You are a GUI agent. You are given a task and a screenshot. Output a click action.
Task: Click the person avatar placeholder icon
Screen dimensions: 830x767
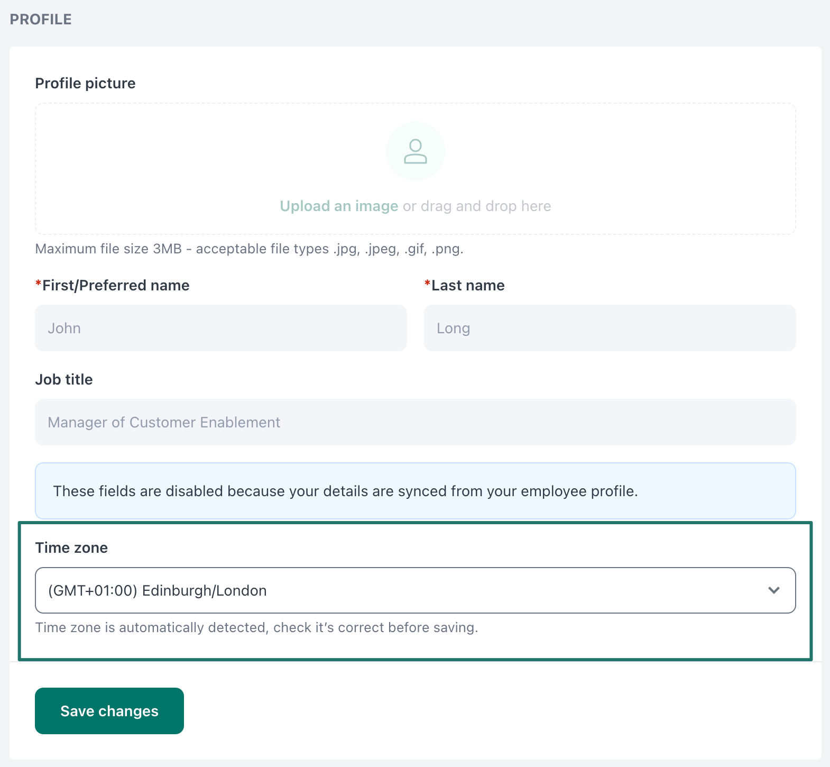[x=416, y=151]
